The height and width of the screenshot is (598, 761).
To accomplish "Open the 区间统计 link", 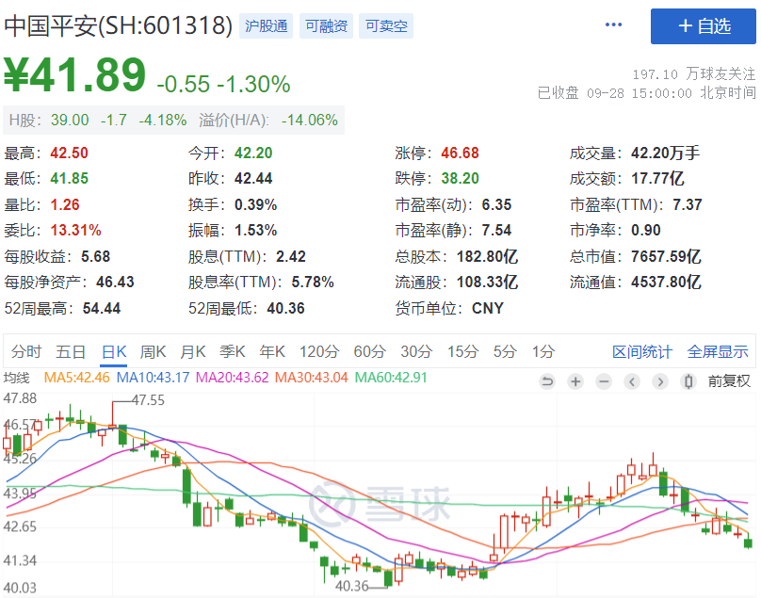I will click(642, 352).
